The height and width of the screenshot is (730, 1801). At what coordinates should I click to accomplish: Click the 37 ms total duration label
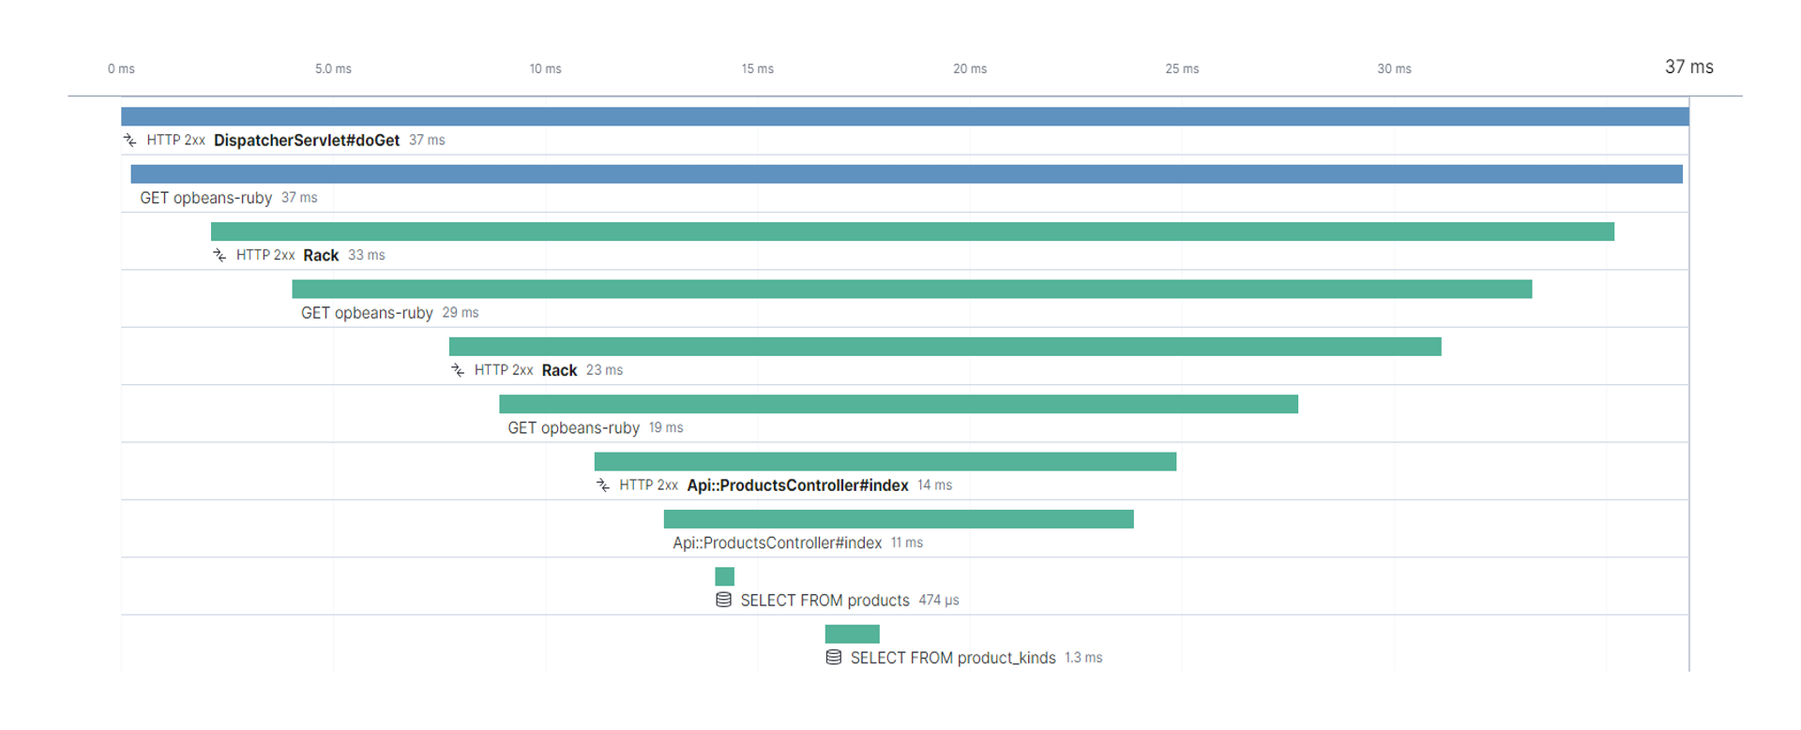pyautogui.click(x=1689, y=67)
